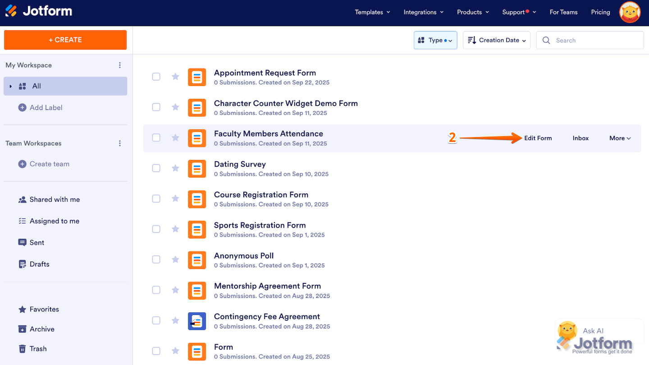Open the Type filter dropdown
The image size is (649, 365).
click(435, 40)
